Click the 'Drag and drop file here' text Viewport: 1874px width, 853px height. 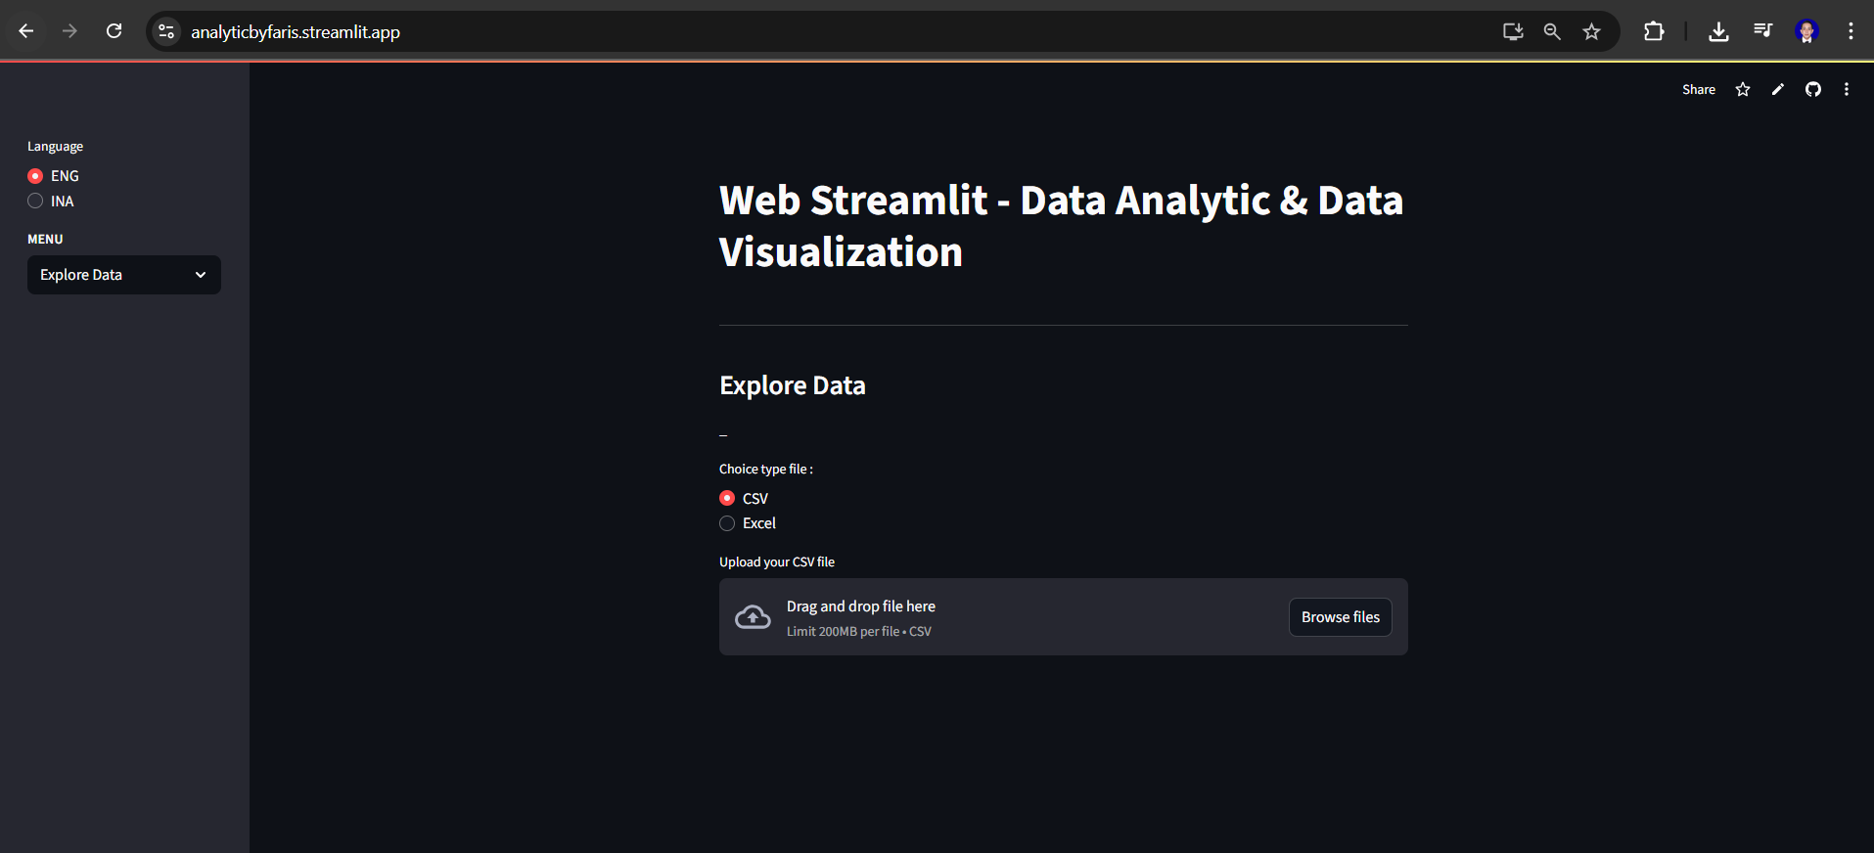pos(861,606)
